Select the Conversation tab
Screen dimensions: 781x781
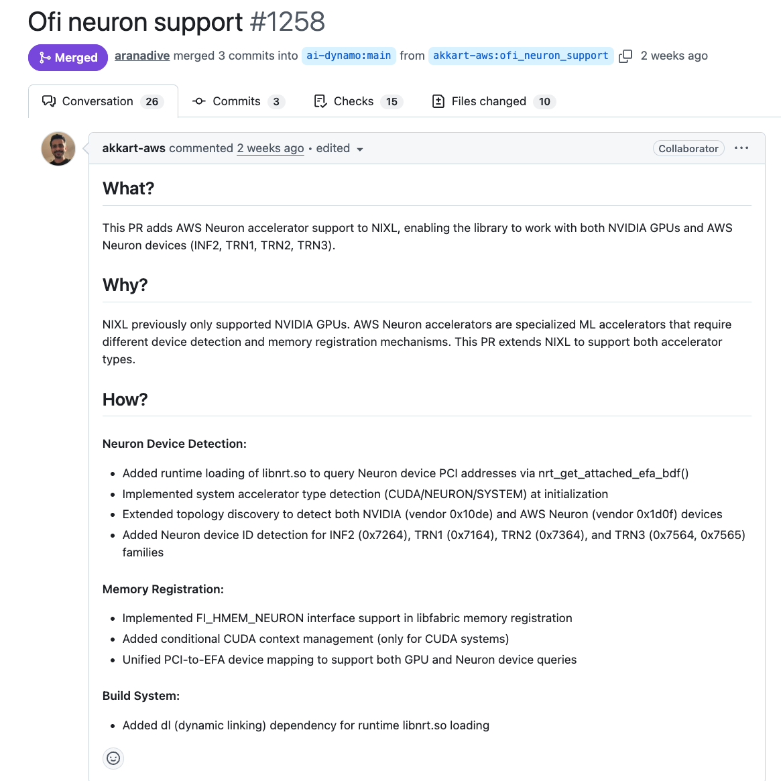pos(98,101)
